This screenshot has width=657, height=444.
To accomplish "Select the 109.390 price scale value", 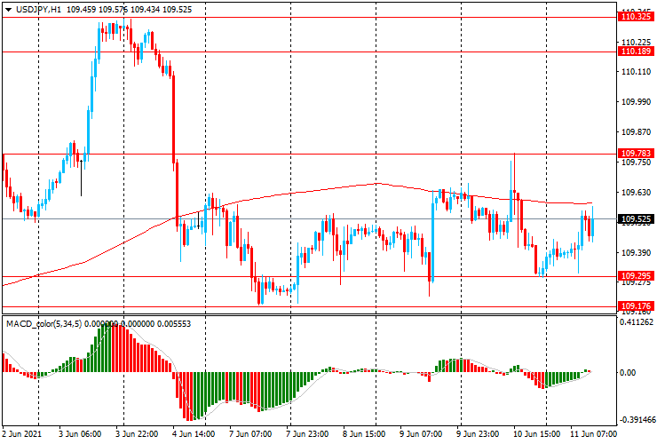I will pyautogui.click(x=636, y=253).
